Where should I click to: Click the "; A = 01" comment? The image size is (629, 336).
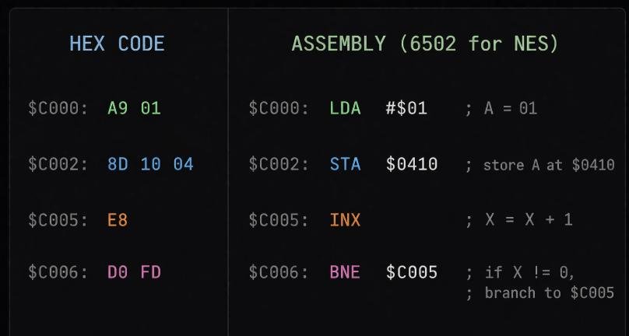501,108
